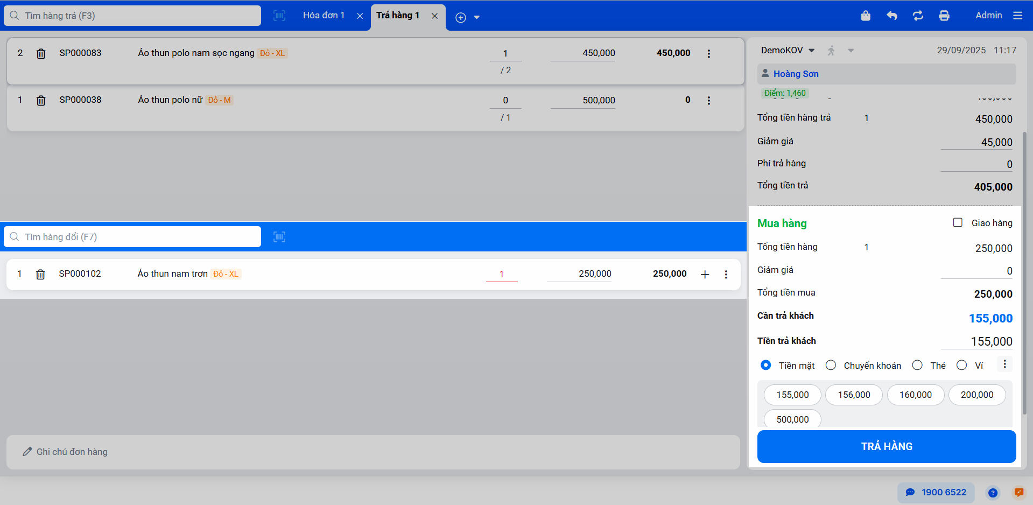Viewport: 1033px width, 505px height.
Task: Open Admin account menu
Action: [x=988, y=15]
